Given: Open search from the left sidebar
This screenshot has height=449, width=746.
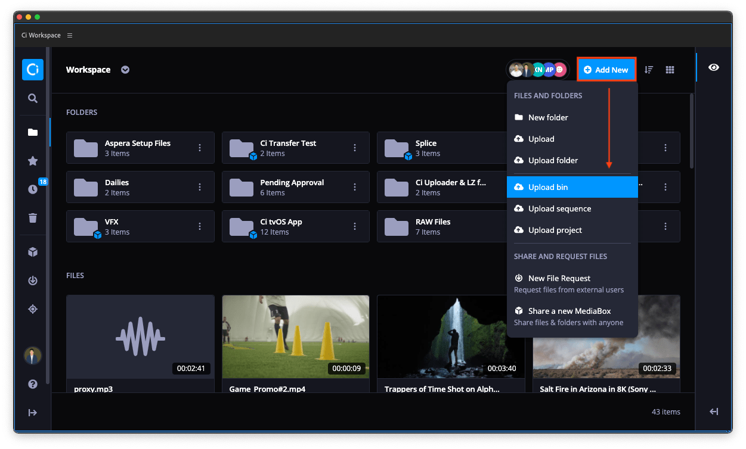Looking at the screenshot, I should [32, 98].
